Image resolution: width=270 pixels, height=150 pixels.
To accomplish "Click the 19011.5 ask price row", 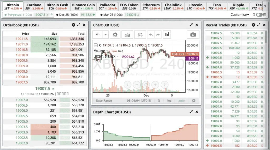I will (x=45, y=39).
